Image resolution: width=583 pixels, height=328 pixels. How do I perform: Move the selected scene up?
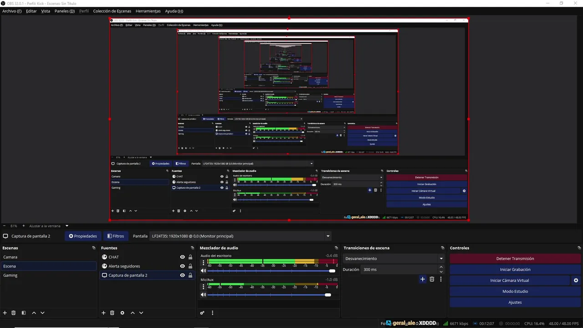point(34,313)
